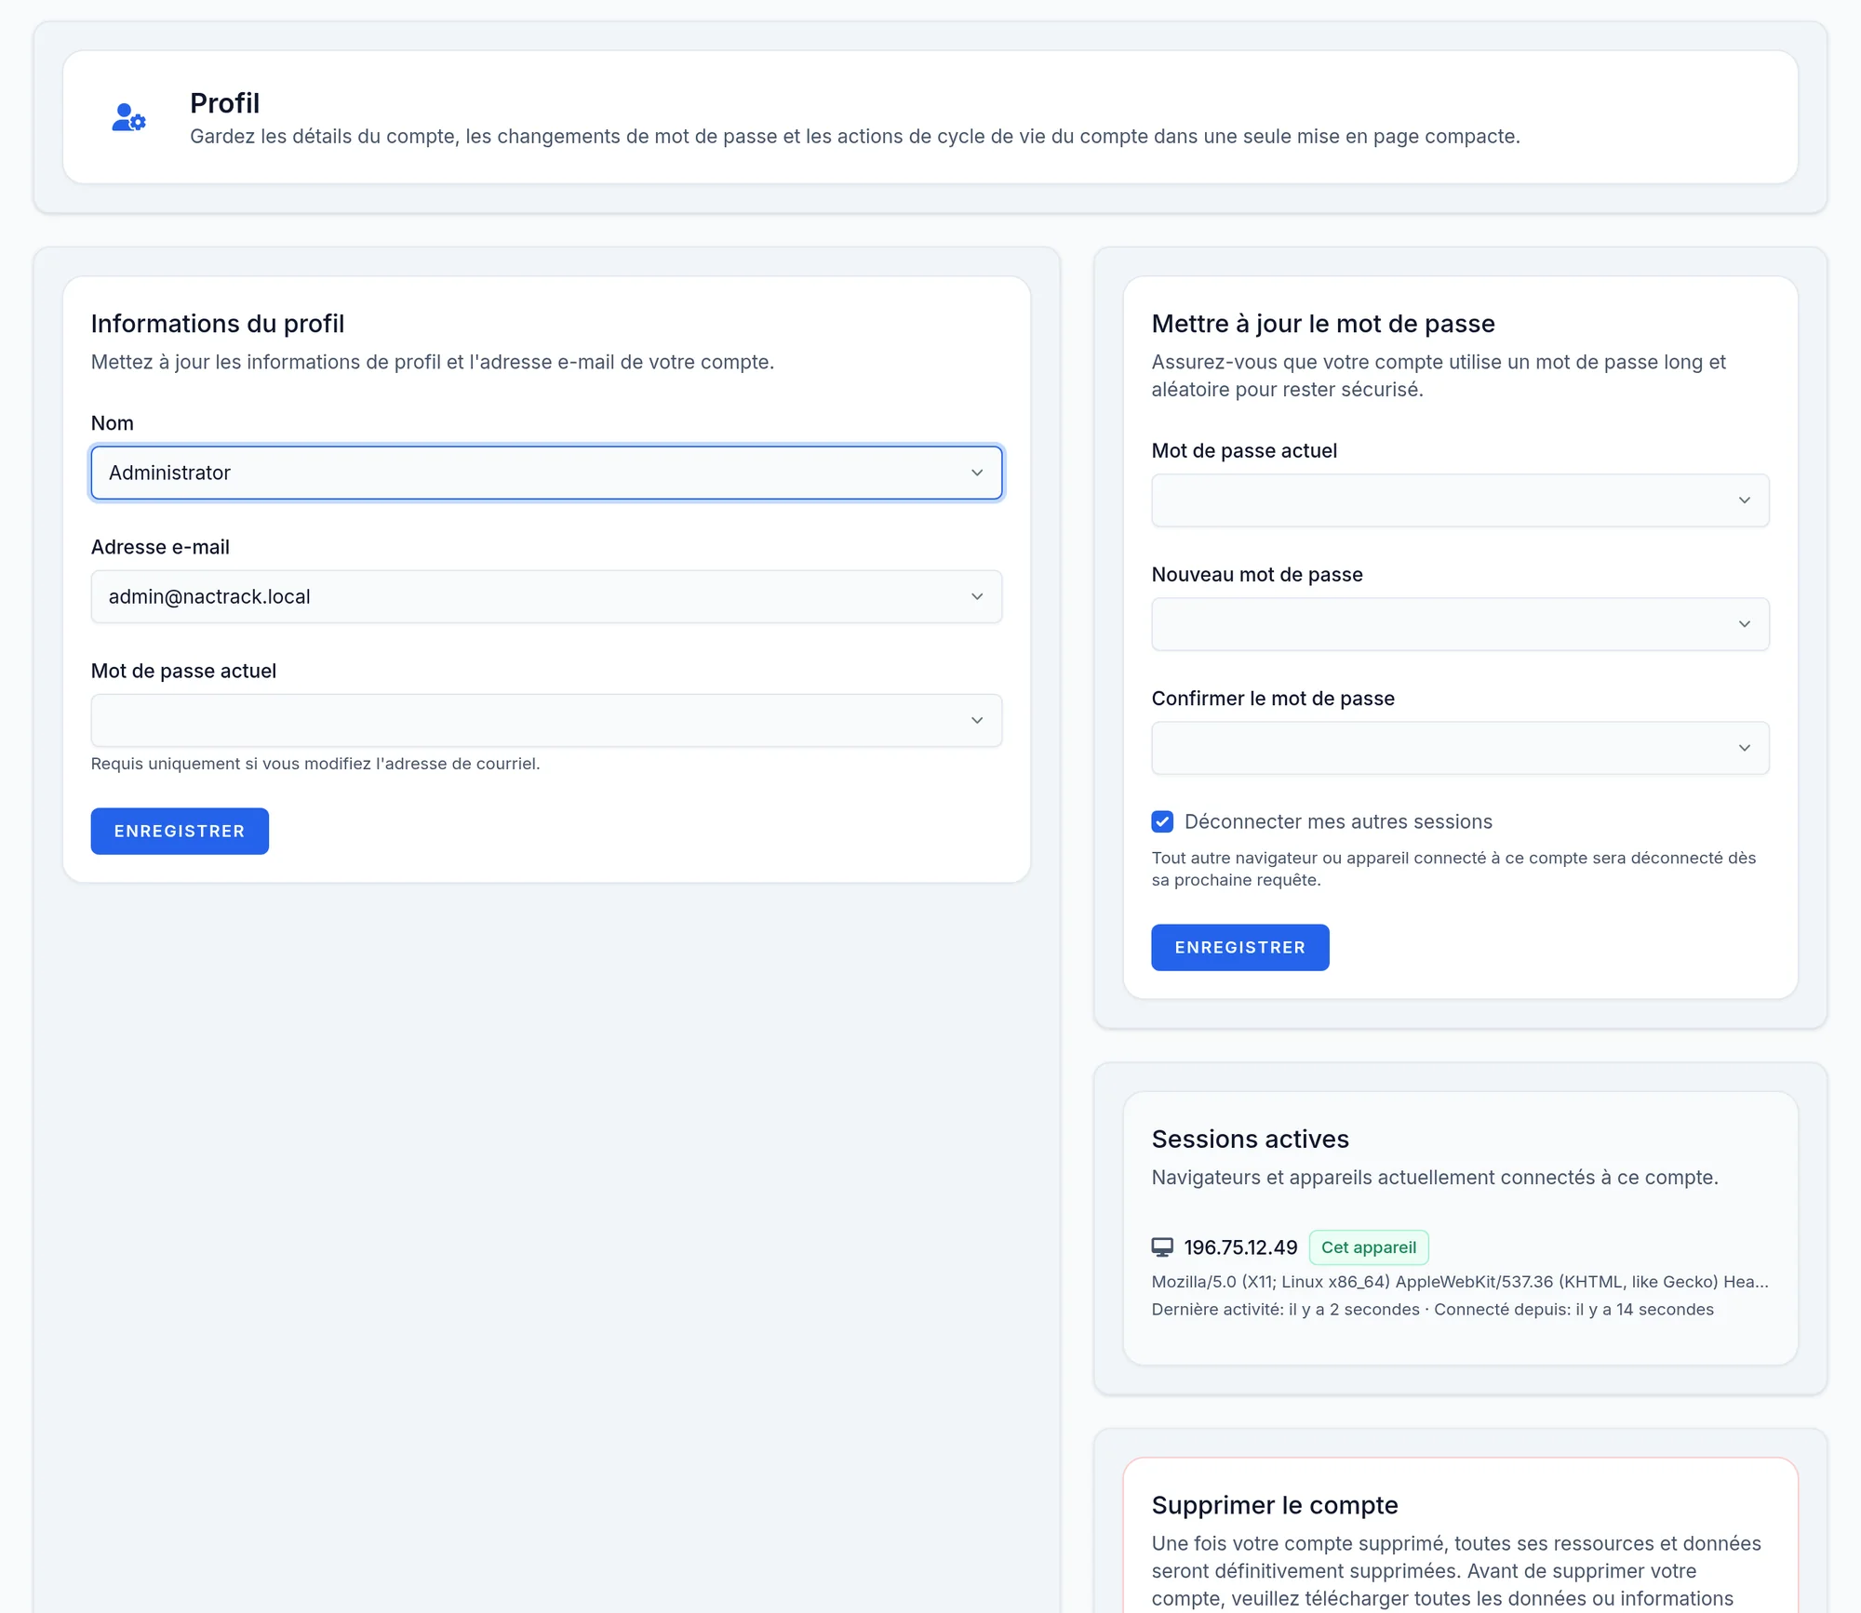Click the admin@nactrack.local email field

(x=546, y=596)
